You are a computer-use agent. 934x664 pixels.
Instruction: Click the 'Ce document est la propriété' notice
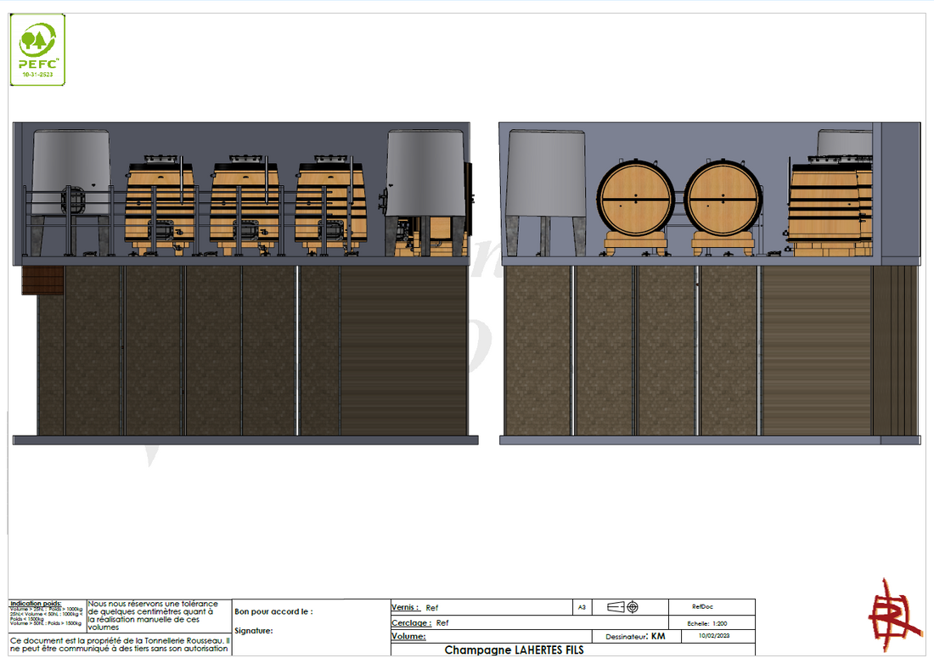[119, 644]
